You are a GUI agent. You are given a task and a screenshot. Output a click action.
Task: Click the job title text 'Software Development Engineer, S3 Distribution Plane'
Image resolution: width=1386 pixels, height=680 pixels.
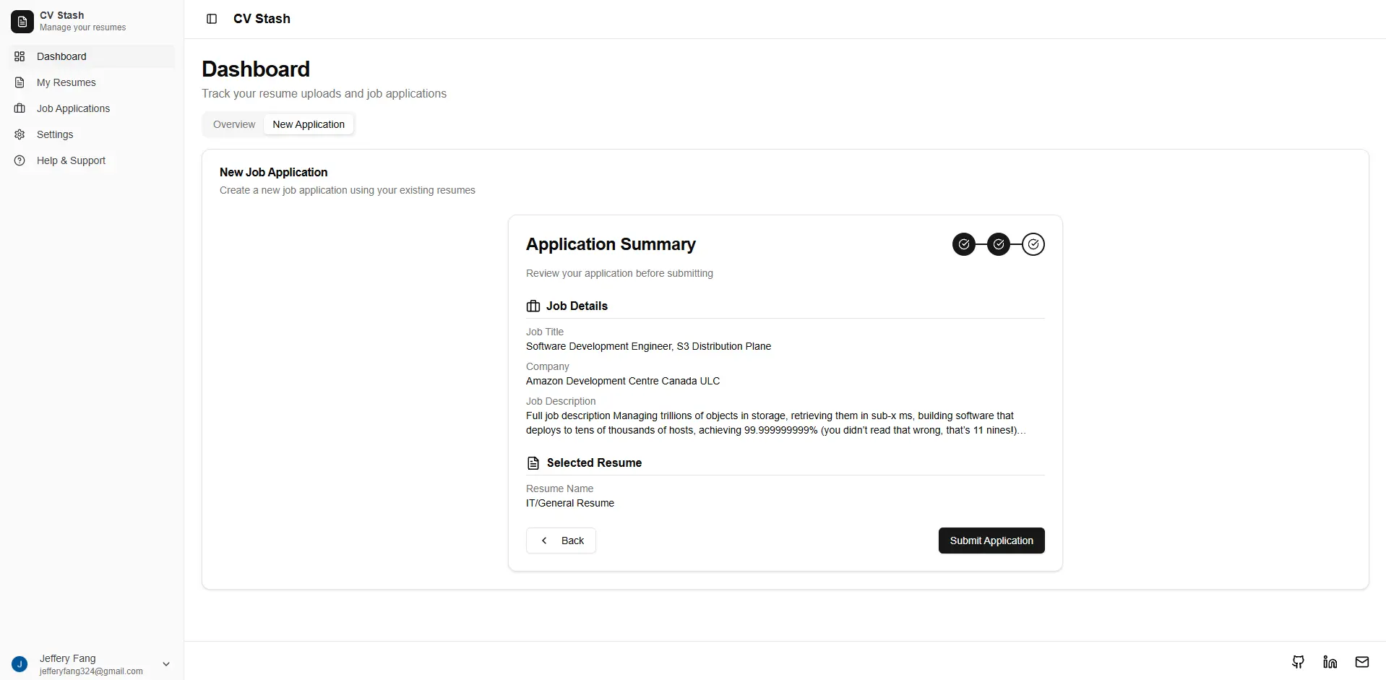[648, 346]
